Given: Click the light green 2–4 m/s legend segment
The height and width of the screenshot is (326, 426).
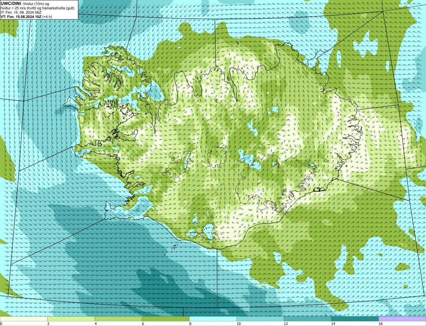Looking at the screenshot, I should [x=71, y=319].
